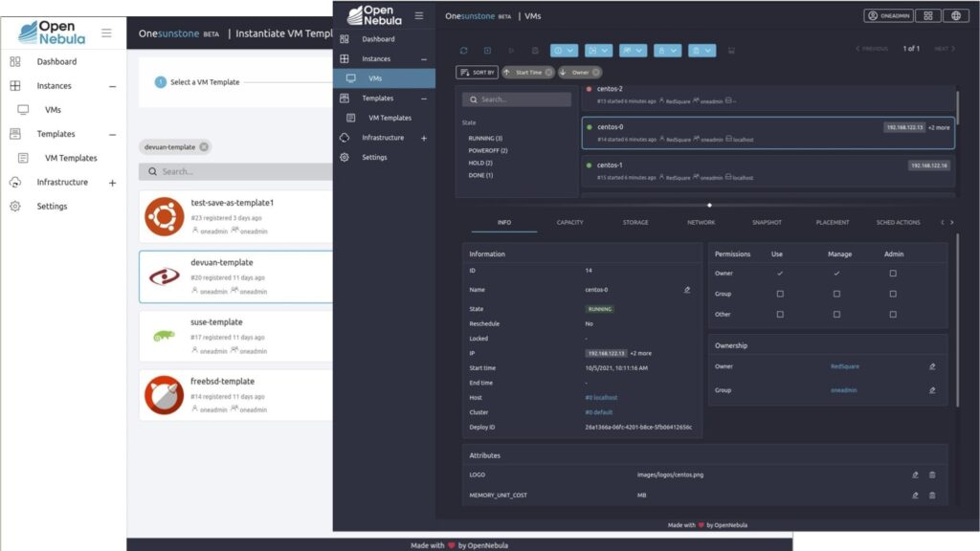Check the Owner Admin permission
Viewport: 980px width, 551px height.
893,274
